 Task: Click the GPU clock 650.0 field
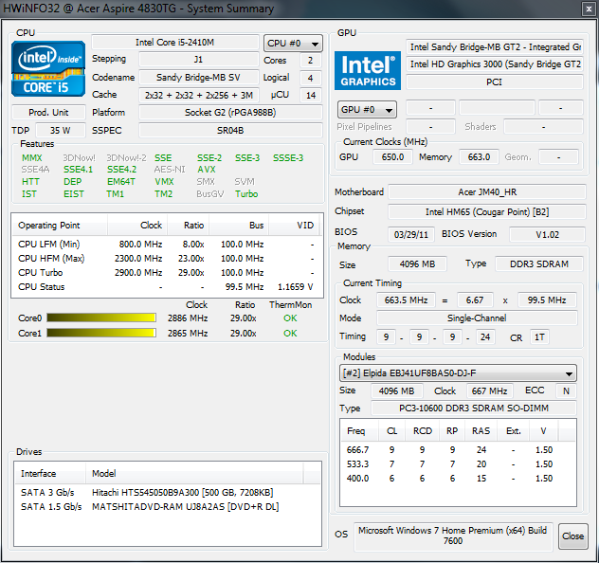click(x=392, y=157)
